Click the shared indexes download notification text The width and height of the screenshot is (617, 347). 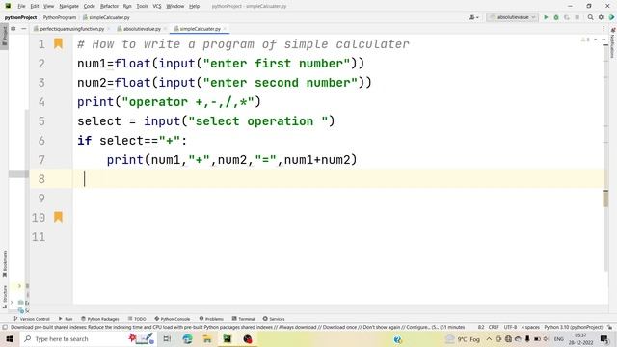coord(238,327)
